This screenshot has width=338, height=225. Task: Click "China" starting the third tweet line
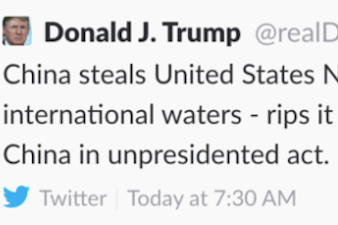pyautogui.click(x=37, y=156)
